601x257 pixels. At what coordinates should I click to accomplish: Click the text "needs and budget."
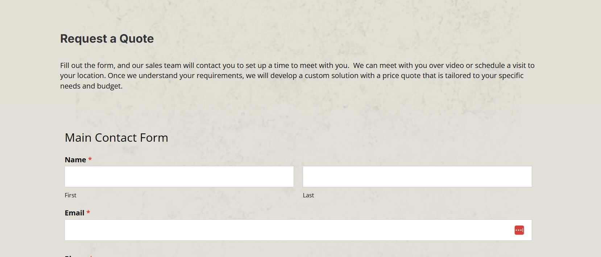(91, 86)
